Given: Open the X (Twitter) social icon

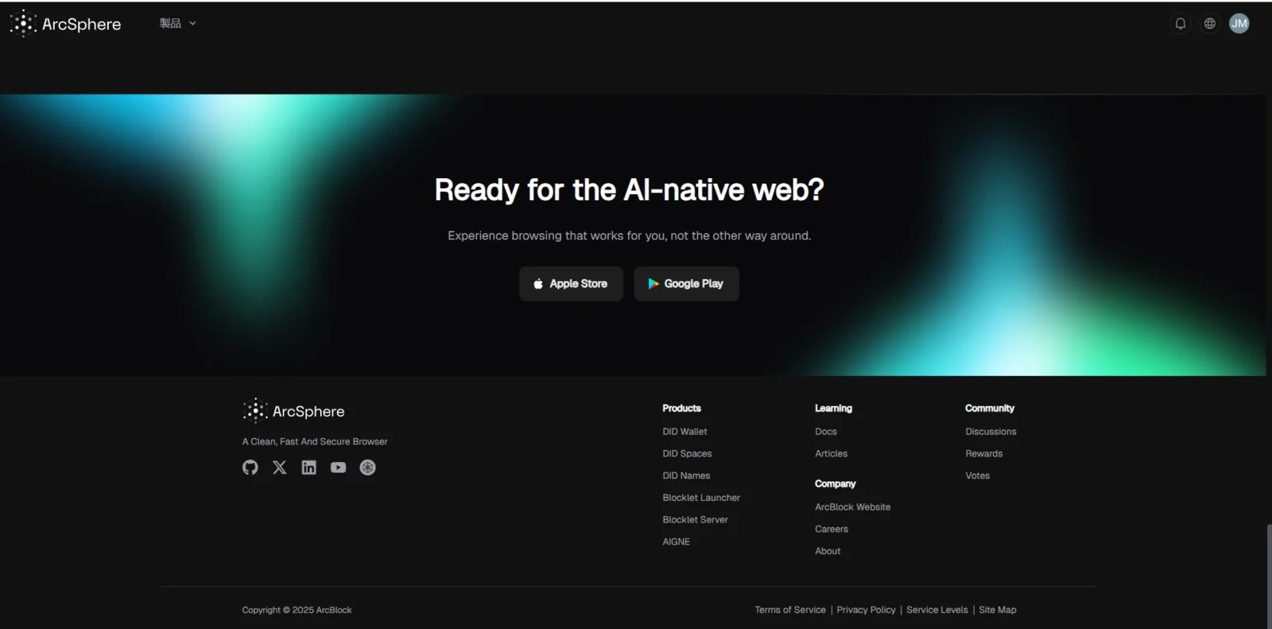Looking at the screenshot, I should point(280,468).
